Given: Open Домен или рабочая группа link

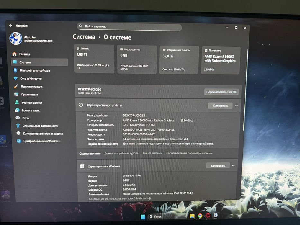Looking at the screenshot, I should click(121, 153).
